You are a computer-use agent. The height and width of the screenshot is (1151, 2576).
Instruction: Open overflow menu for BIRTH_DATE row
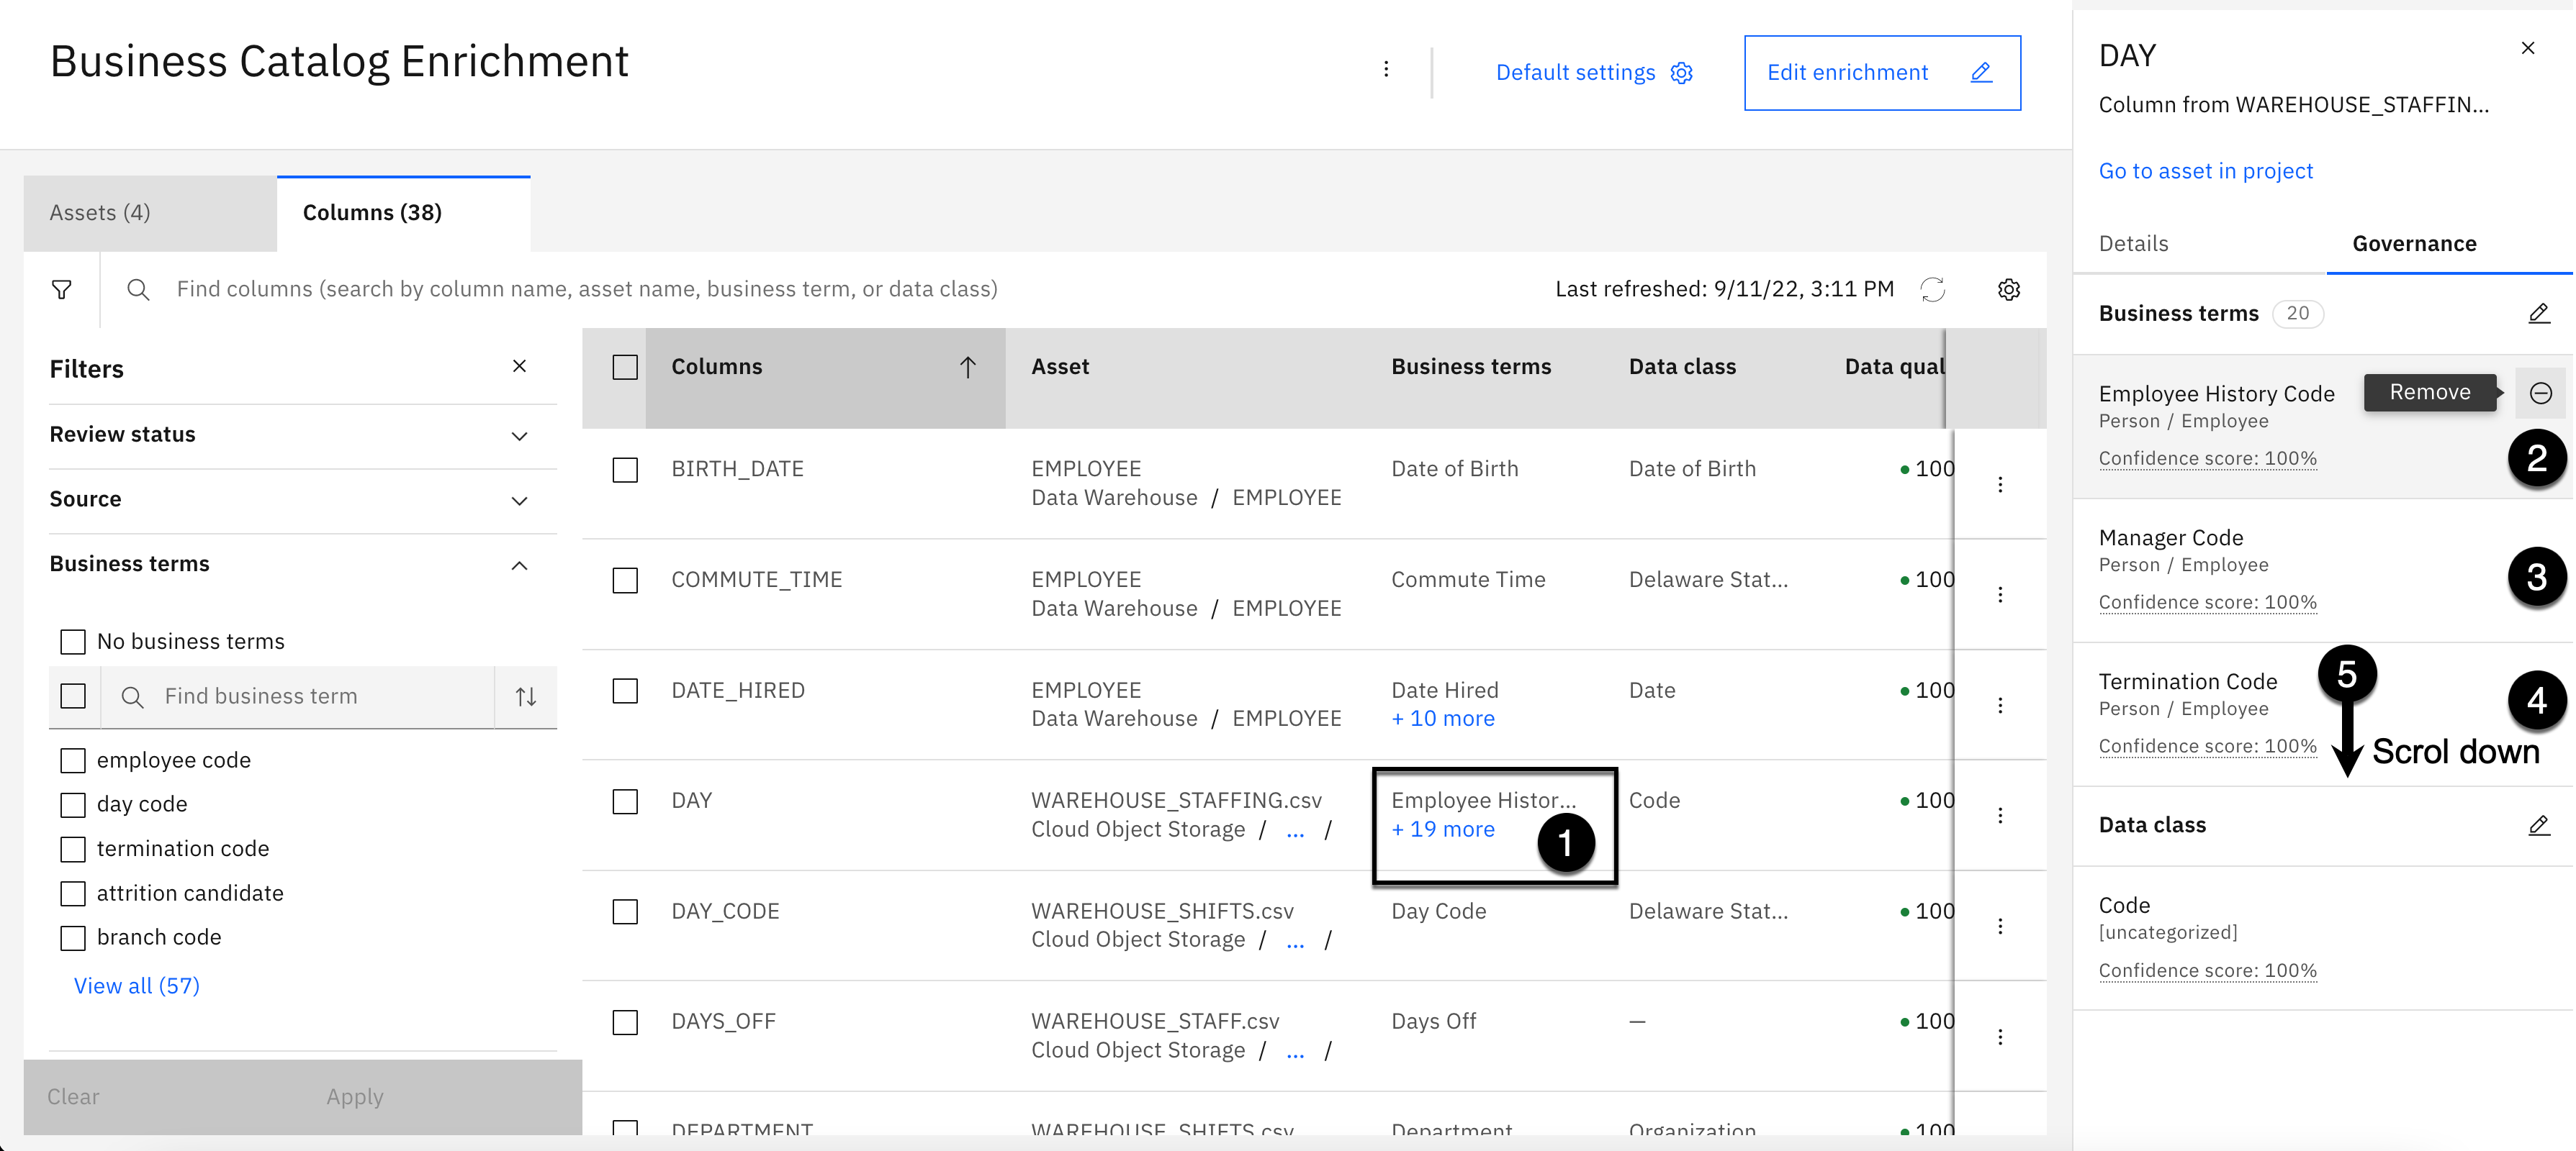[x=1999, y=485]
